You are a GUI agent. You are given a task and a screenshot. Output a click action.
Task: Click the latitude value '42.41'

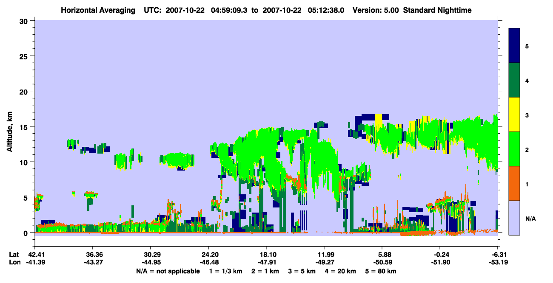click(34, 255)
